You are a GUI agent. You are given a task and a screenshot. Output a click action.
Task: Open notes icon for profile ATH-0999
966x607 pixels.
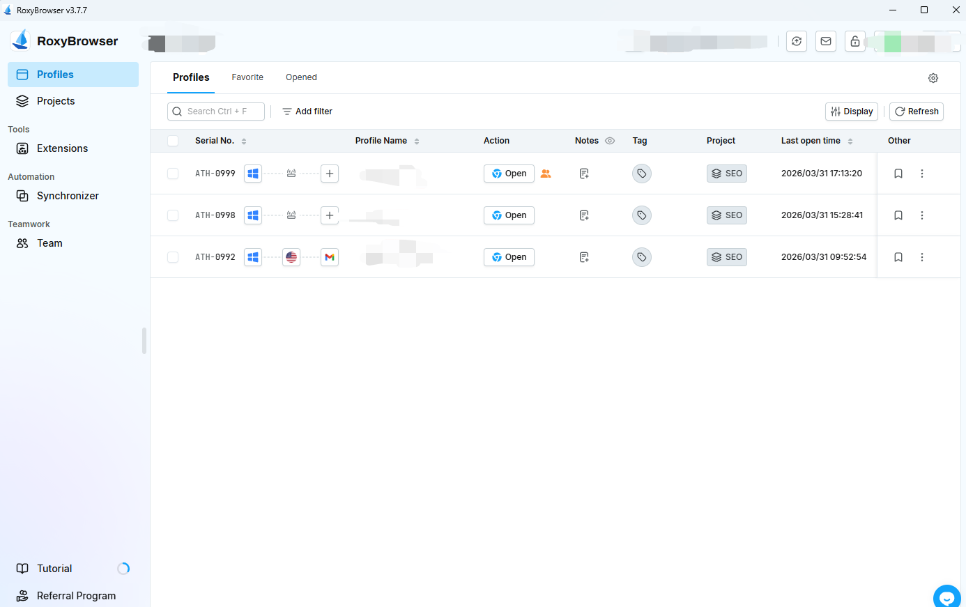584,174
